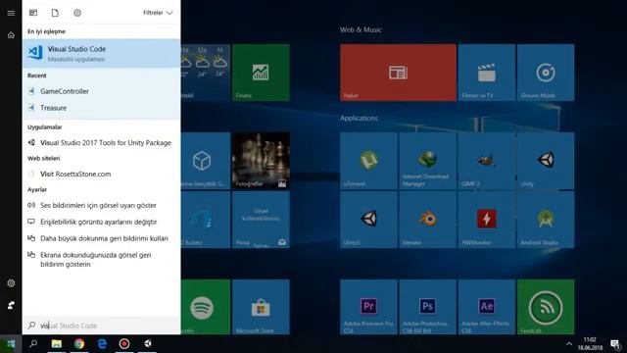Open File Explorer from taskbar
Screen dimensions: 627x353
57,344
